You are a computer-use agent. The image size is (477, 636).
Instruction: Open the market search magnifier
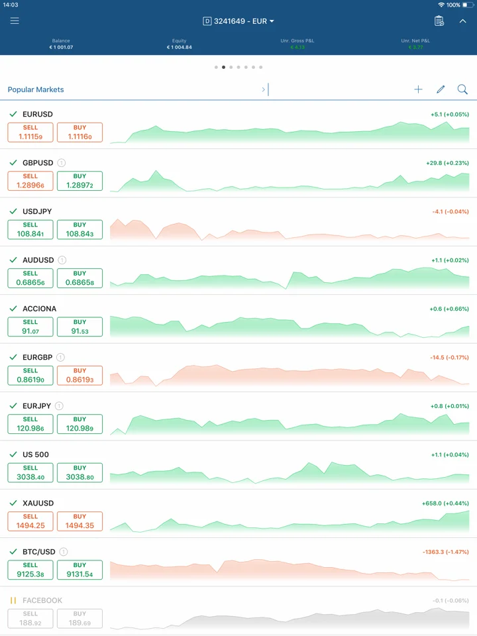click(x=462, y=89)
